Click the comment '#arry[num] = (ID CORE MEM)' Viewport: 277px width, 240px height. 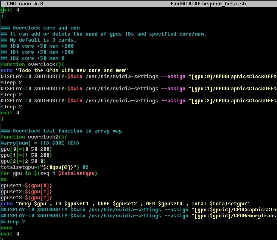coord(40,143)
